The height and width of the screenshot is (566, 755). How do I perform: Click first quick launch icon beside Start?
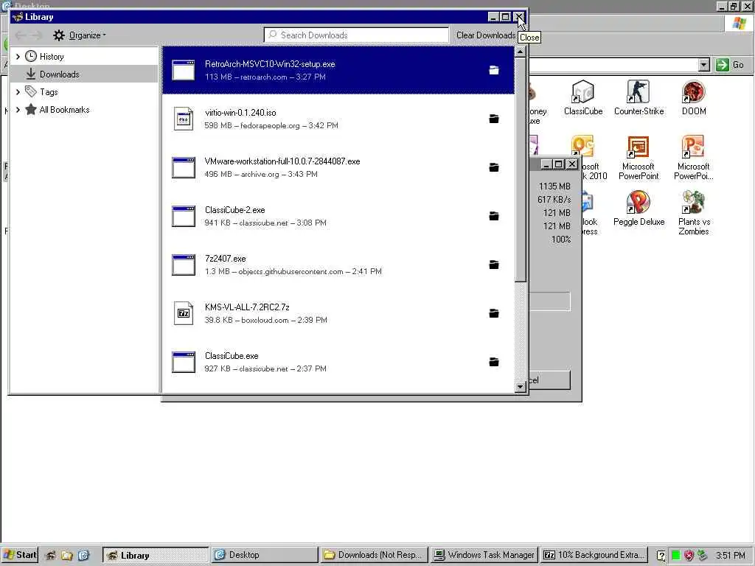point(51,556)
